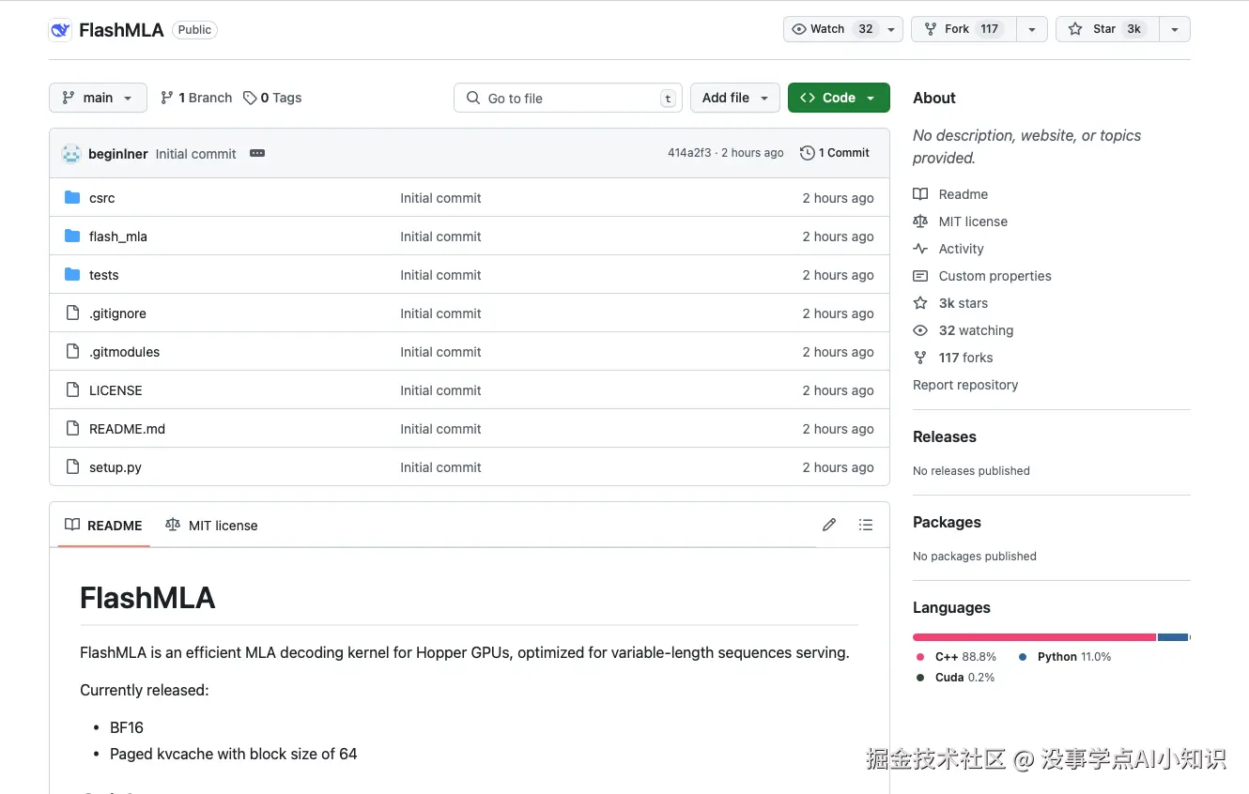
Task: Click the Star count 3k badge
Action: (x=1134, y=29)
